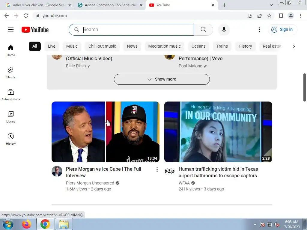Select the Meditation music chip
The width and height of the screenshot is (307, 230).
(x=165, y=46)
